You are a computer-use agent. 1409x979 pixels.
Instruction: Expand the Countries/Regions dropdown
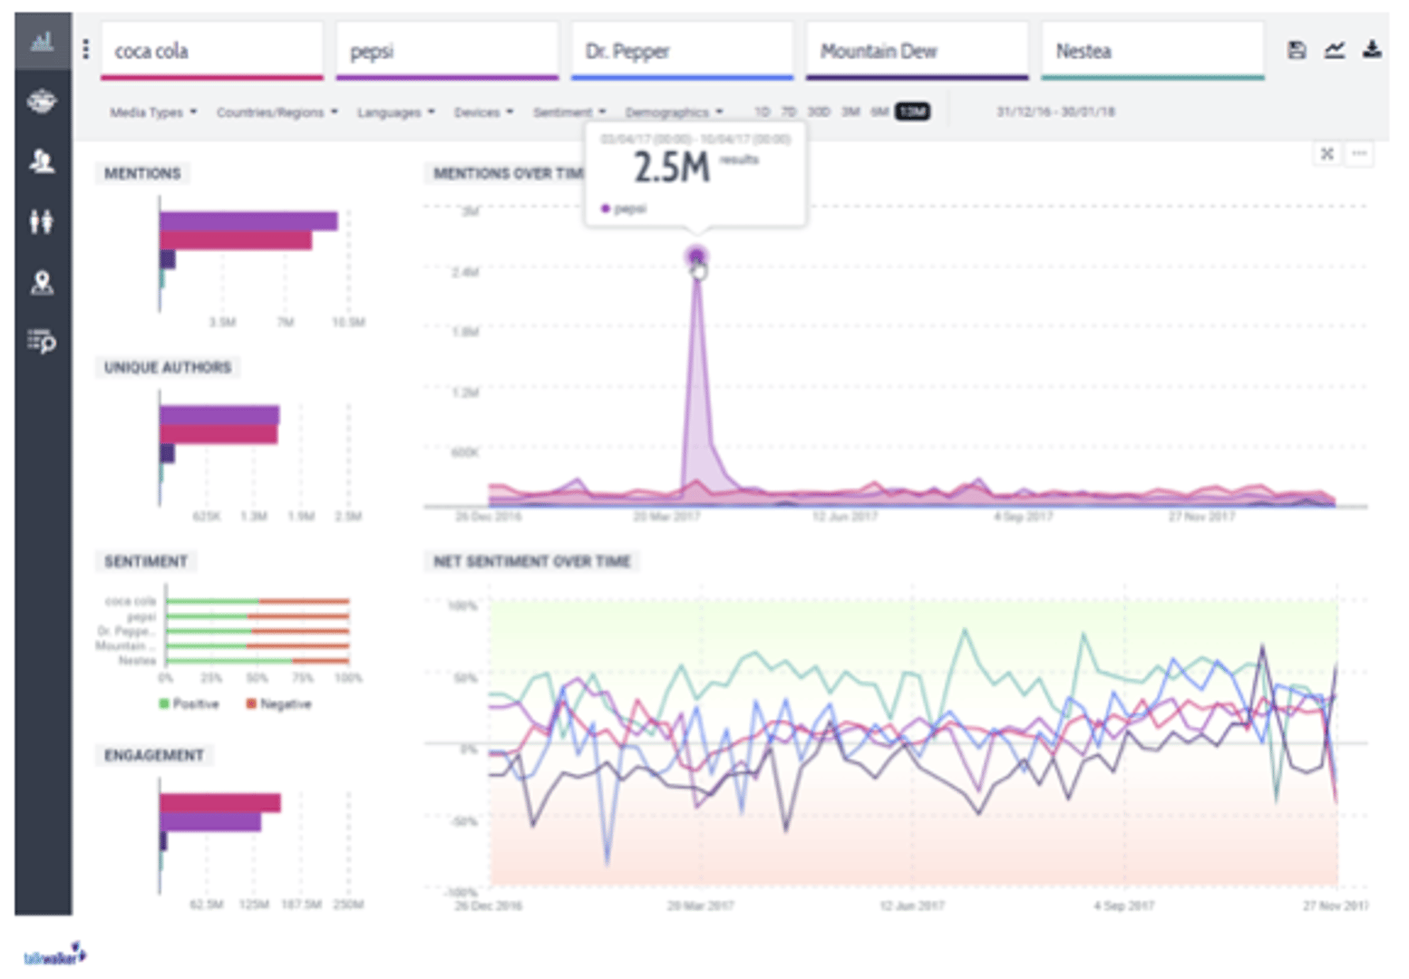pos(275,112)
